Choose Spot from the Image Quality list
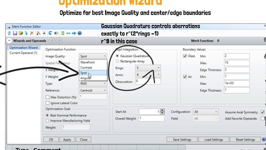266x150 pixels. (x=93, y=73)
